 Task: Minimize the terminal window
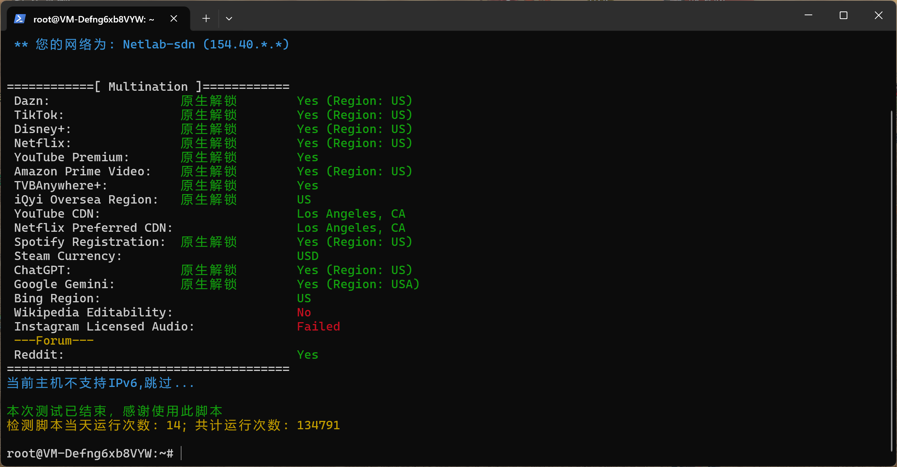click(x=808, y=15)
